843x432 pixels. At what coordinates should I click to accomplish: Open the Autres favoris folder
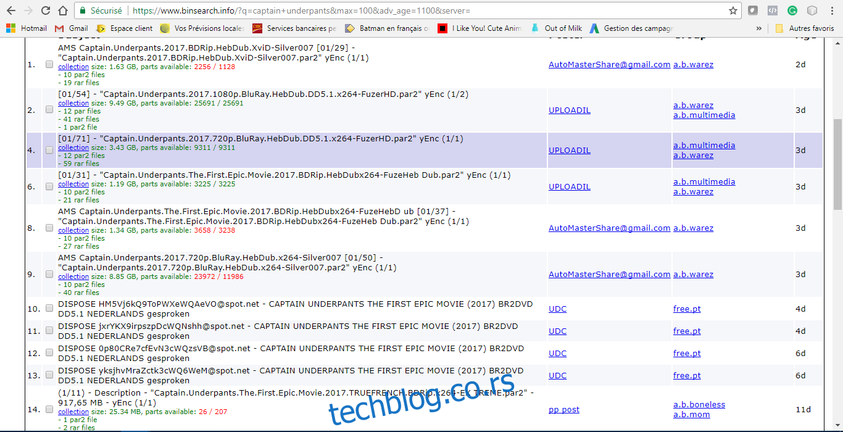(x=805, y=28)
